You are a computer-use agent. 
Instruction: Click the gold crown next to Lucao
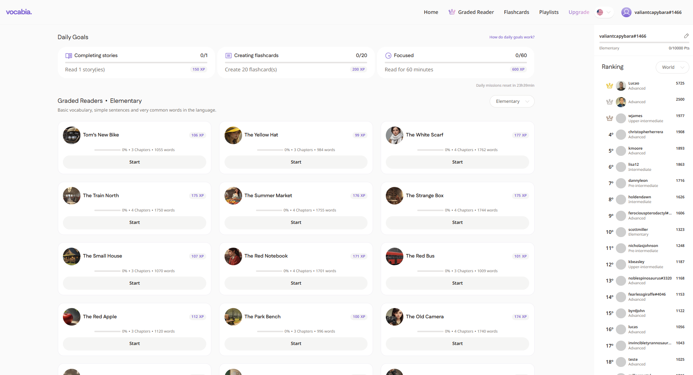tap(609, 86)
